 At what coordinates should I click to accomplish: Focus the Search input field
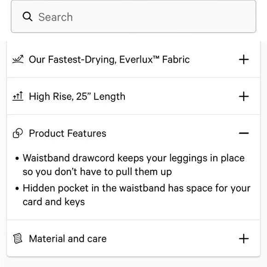(133, 17)
